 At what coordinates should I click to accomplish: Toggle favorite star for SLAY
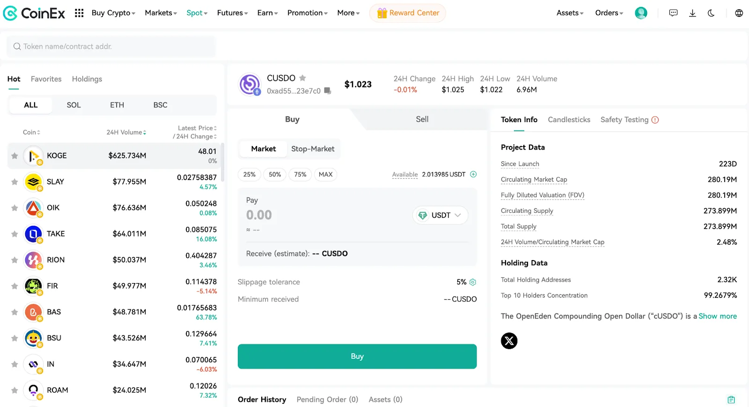pos(15,182)
